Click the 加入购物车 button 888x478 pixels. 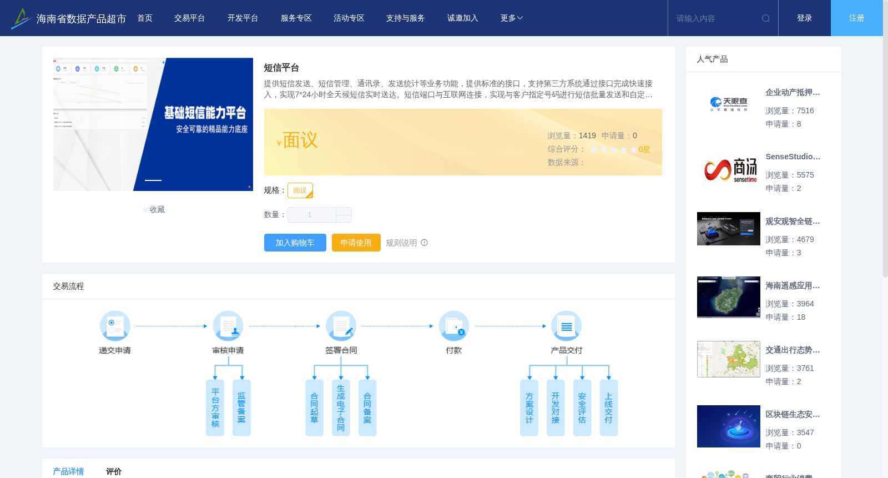point(295,243)
